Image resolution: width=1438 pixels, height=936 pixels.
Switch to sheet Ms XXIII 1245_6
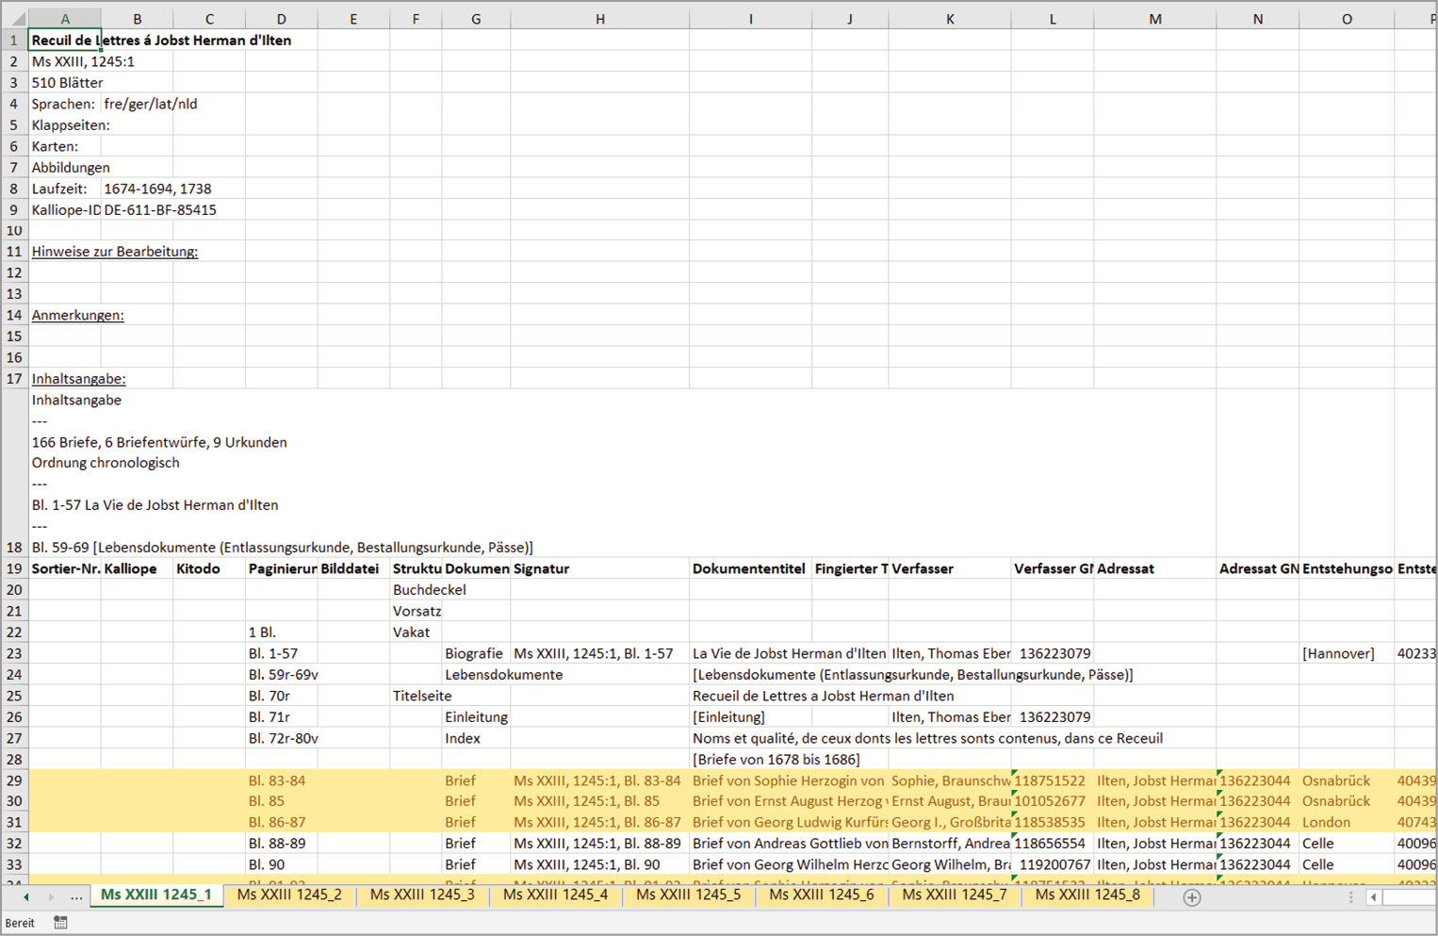pos(821,895)
